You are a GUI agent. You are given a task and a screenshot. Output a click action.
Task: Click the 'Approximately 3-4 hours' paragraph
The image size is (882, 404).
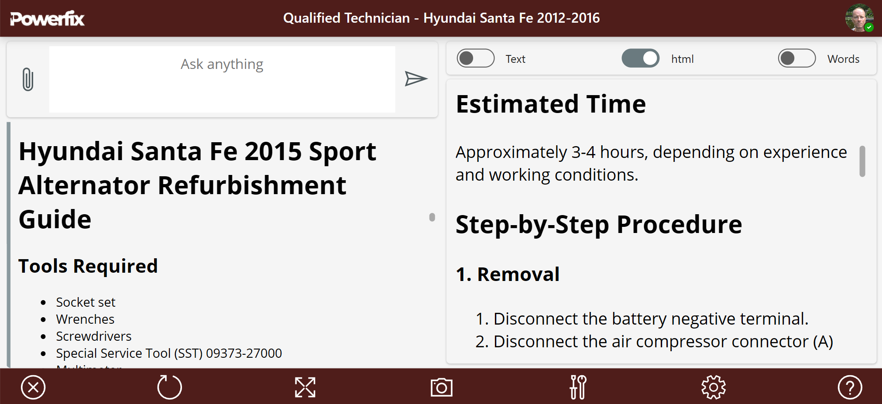point(651,164)
